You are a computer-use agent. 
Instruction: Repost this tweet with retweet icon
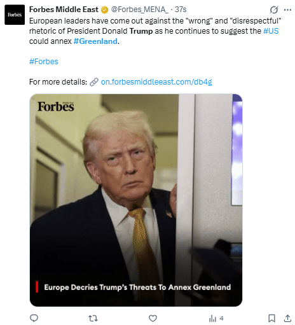coord(93,318)
